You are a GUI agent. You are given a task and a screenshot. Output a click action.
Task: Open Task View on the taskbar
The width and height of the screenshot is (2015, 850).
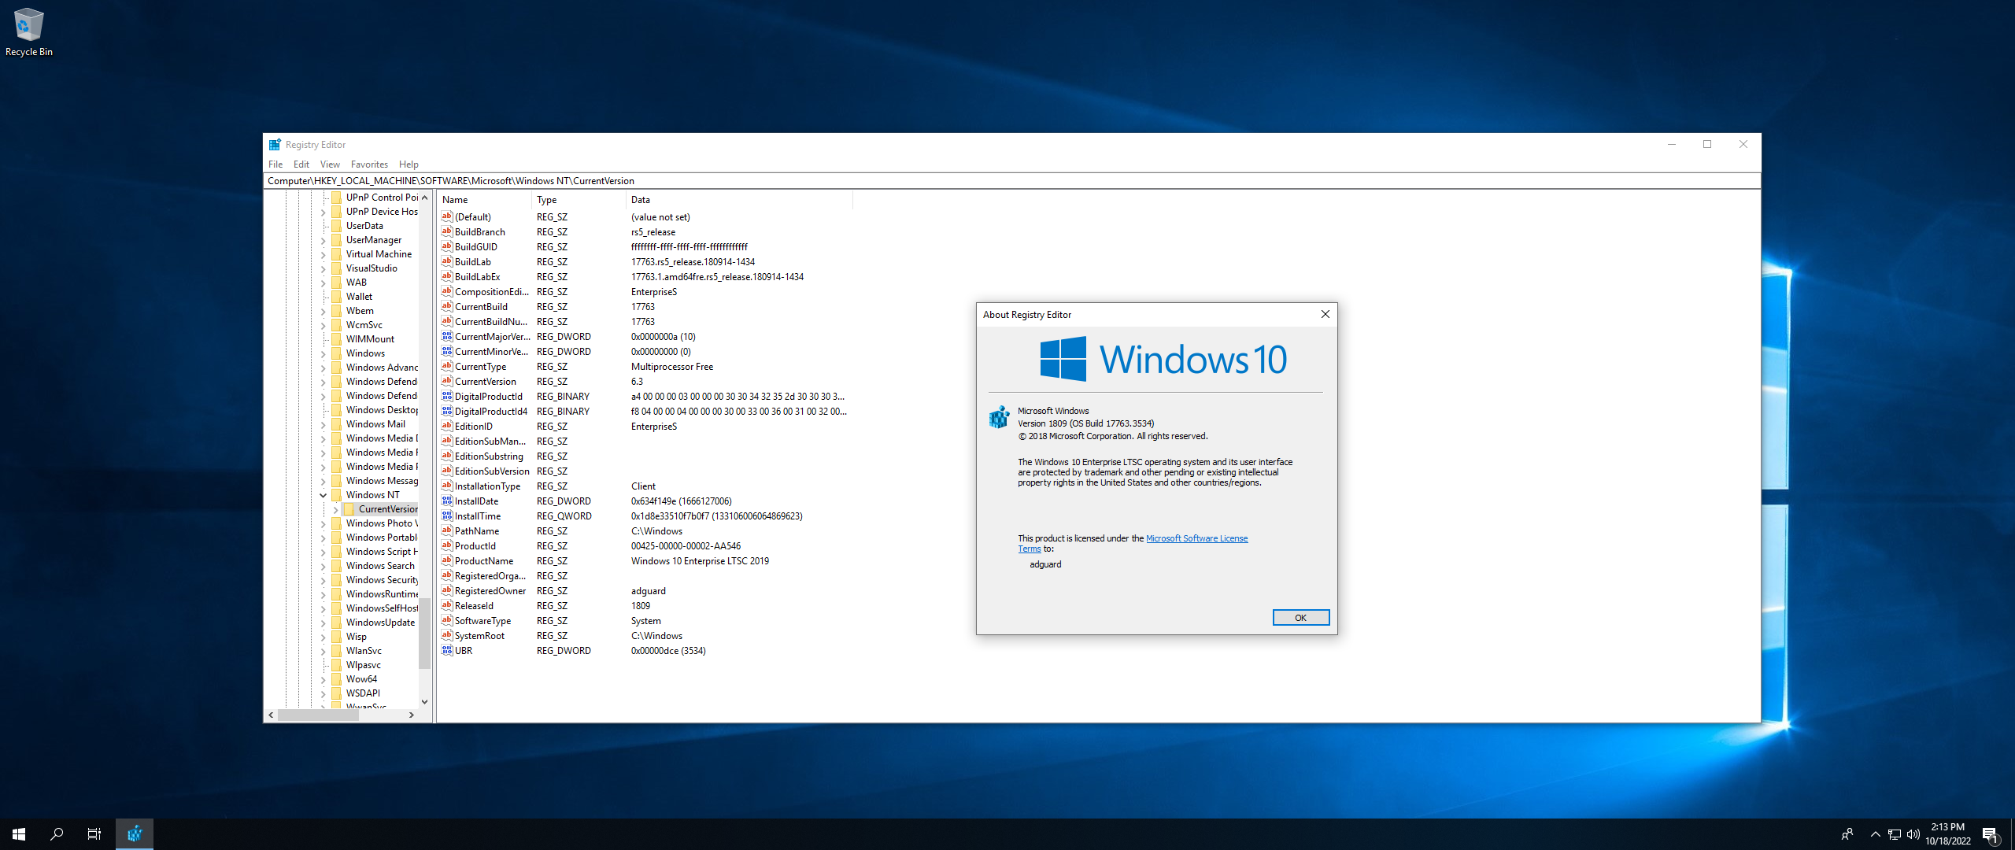coord(94,834)
